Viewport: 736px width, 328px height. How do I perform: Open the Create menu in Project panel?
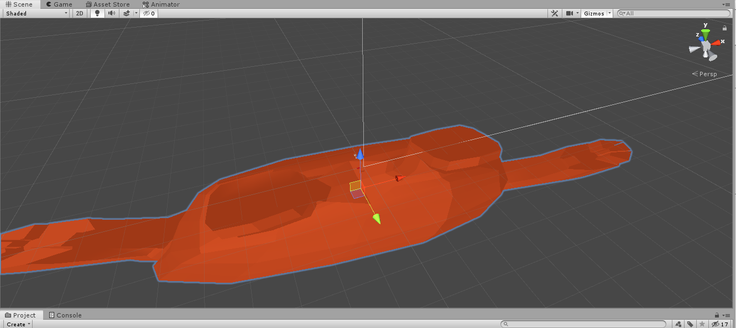(x=17, y=324)
